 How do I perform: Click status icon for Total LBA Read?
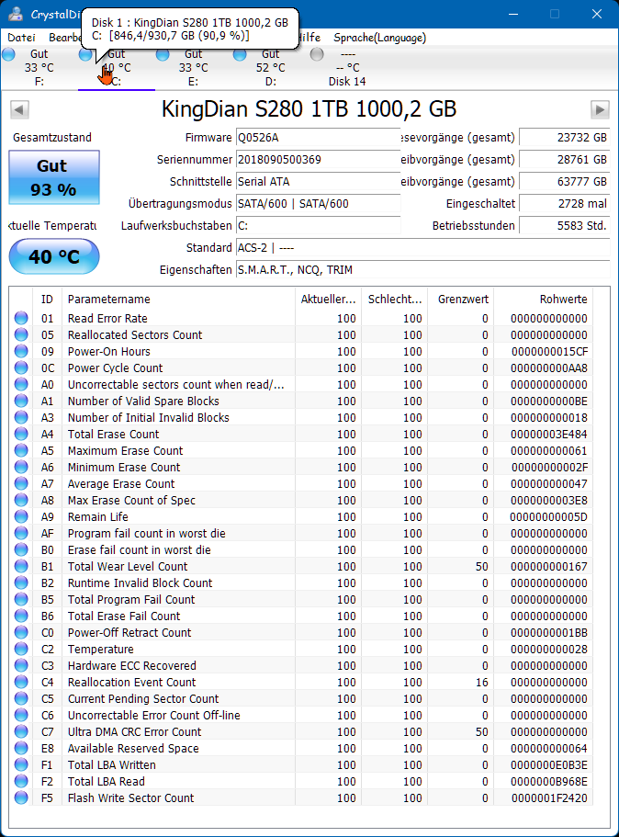coord(21,782)
